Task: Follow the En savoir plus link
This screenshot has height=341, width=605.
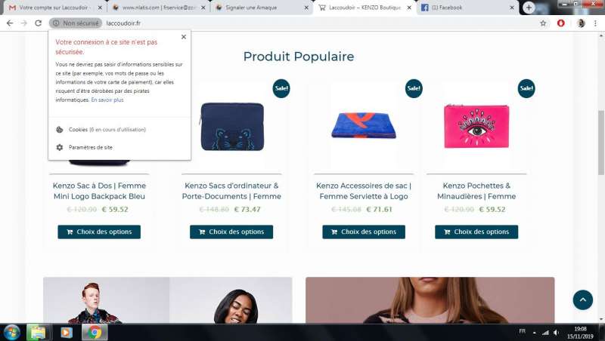Action: point(107,100)
